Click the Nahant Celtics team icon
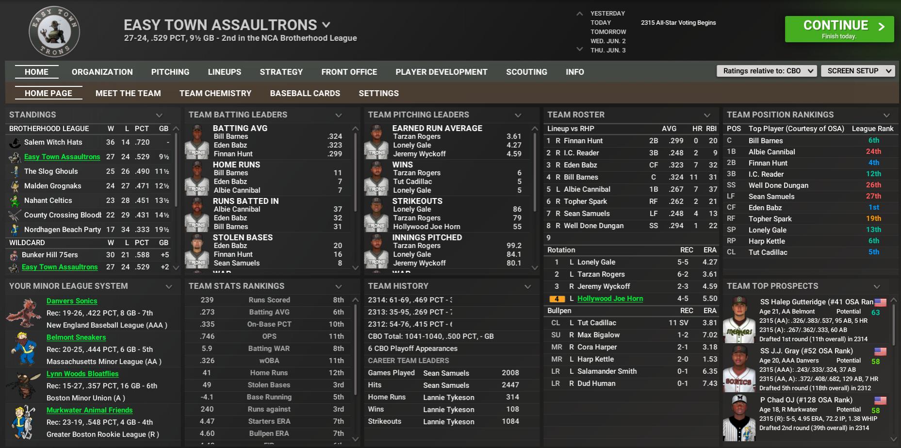Image resolution: width=901 pixels, height=448 pixels. click(x=15, y=200)
